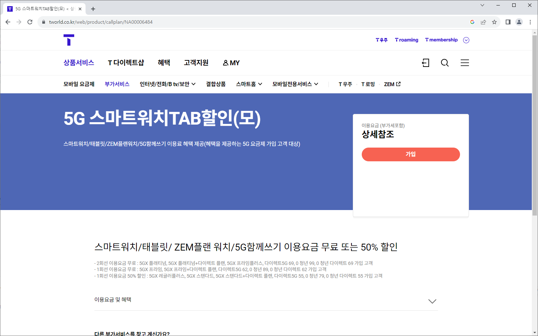Screen dimensions: 538x336
Task: Click the T favicon on the tab
Action: point(10,9)
